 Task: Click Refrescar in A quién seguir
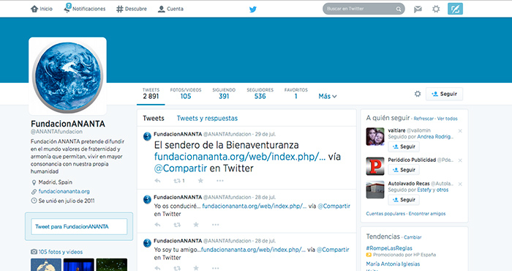(423, 119)
